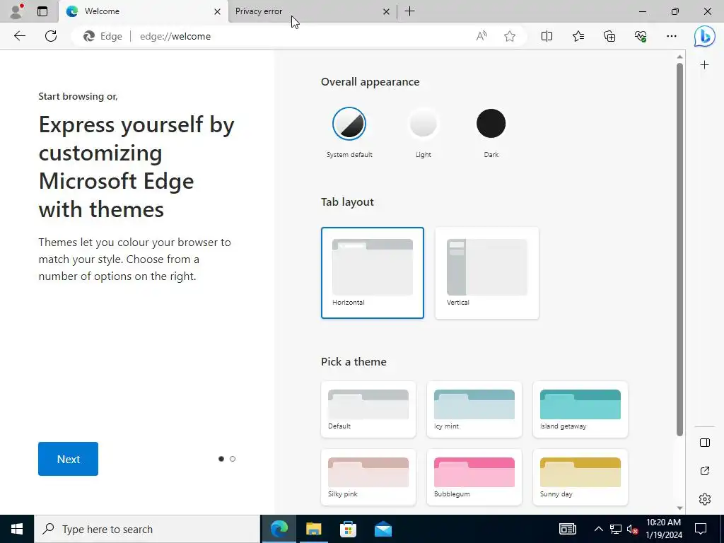Click the scrollbar up arrow
Viewport: 724px width, 543px height.
pyautogui.click(x=679, y=57)
